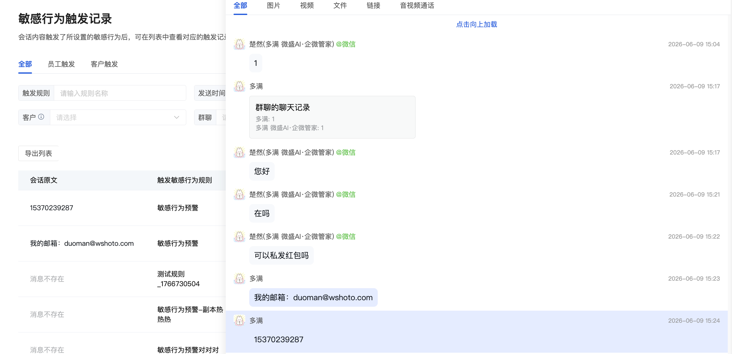The image size is (732, 354).
Task: Click the 敏感行为预警对对对 rule cell
Action: (x=188, y=350)
